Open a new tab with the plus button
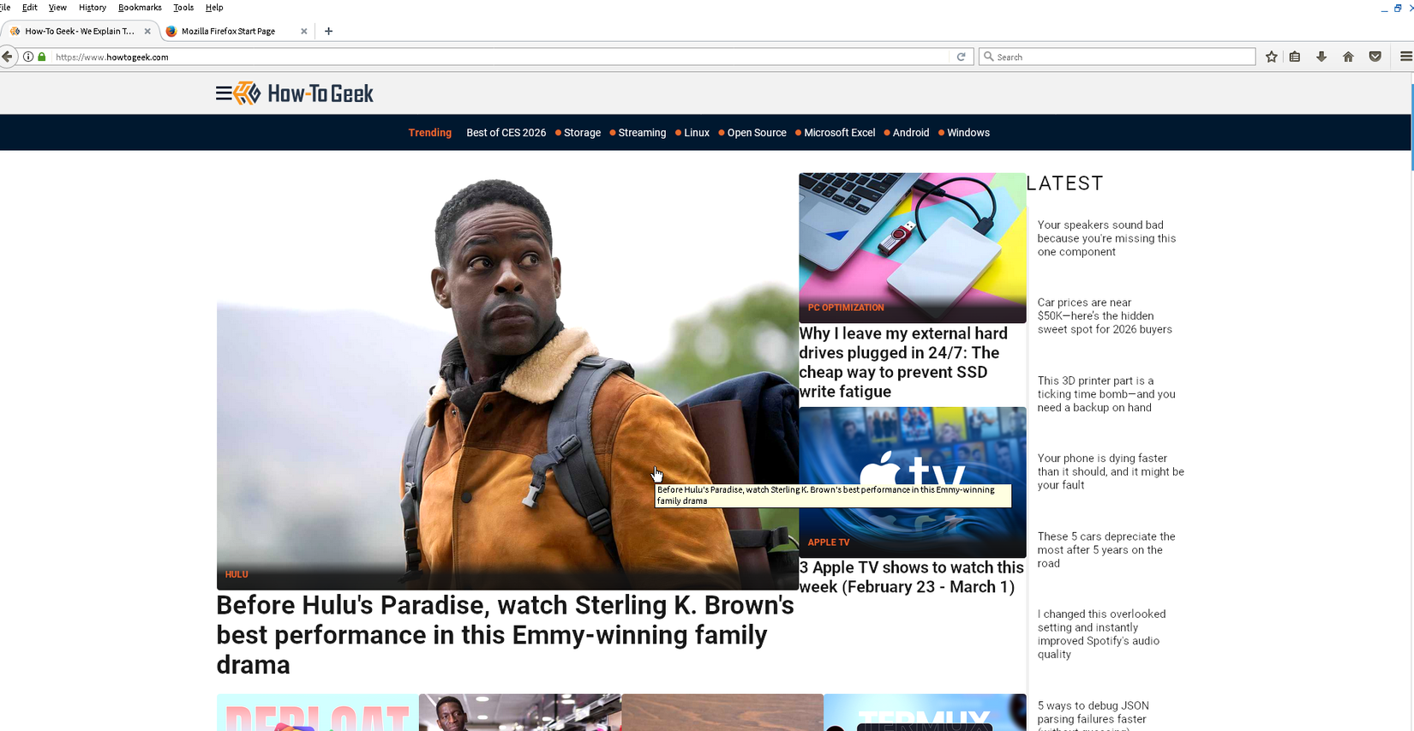This screenshot has width=1414, height=731. (x=328, y=31)
